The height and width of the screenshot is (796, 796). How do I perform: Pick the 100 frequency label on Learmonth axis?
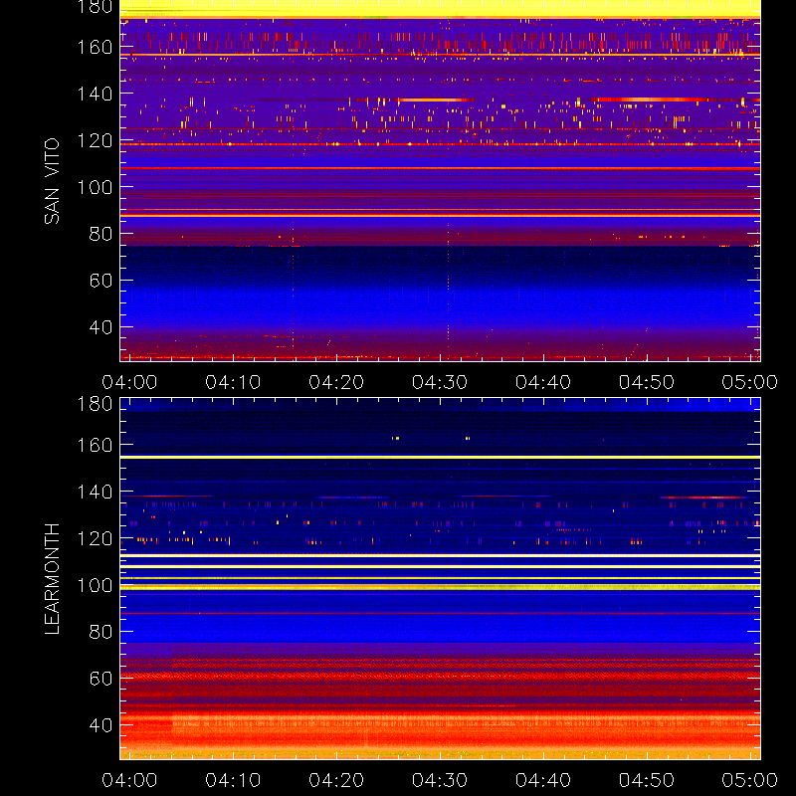tap(95, 585)
